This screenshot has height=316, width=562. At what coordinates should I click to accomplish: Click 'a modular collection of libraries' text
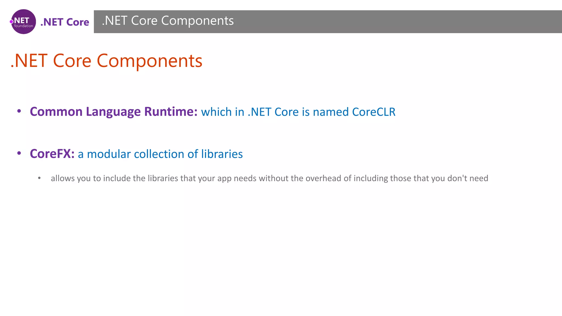[x=160, y=154]
